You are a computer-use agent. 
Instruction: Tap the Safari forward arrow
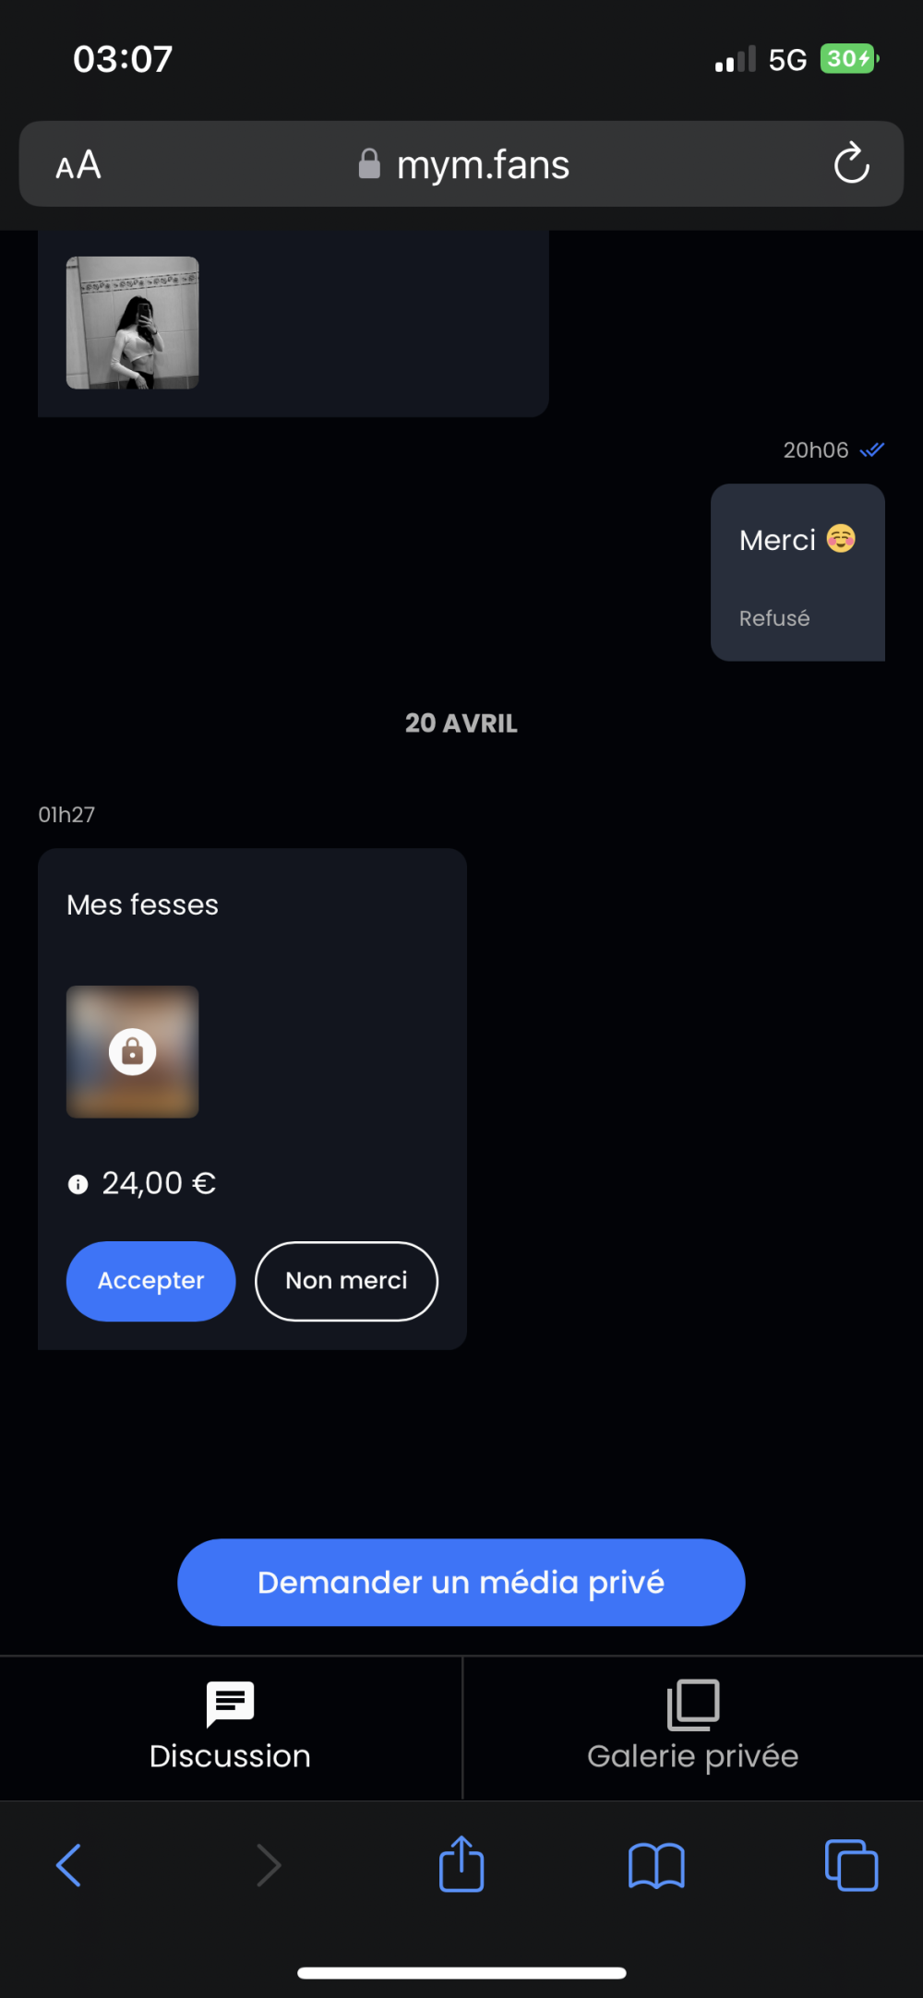tap(268, 1865)
